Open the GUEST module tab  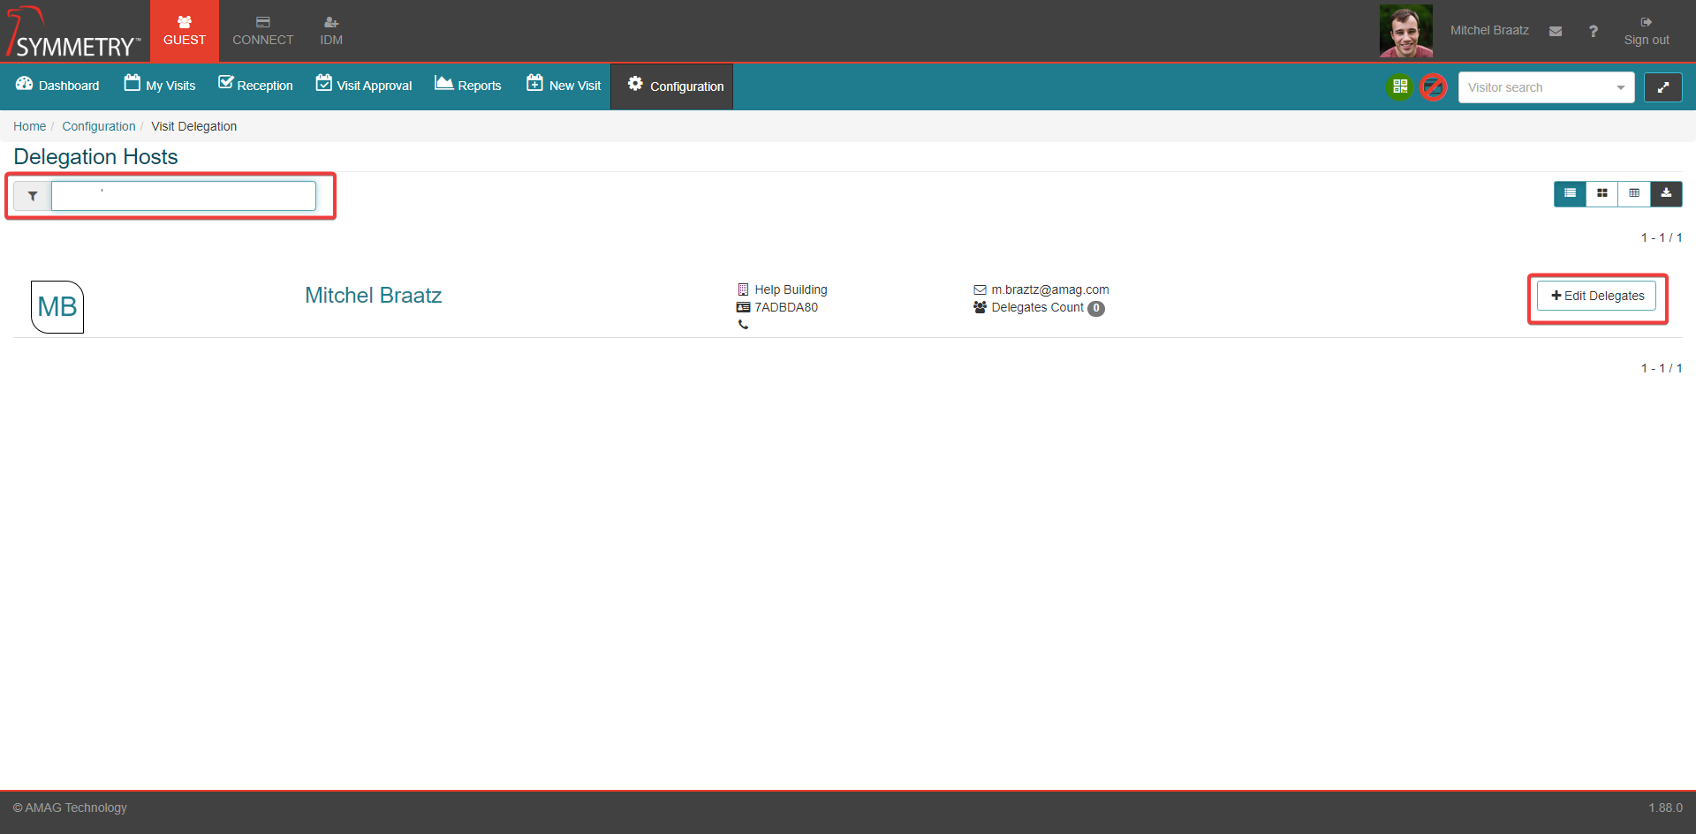pyautogui.click(x=184, y=31)
